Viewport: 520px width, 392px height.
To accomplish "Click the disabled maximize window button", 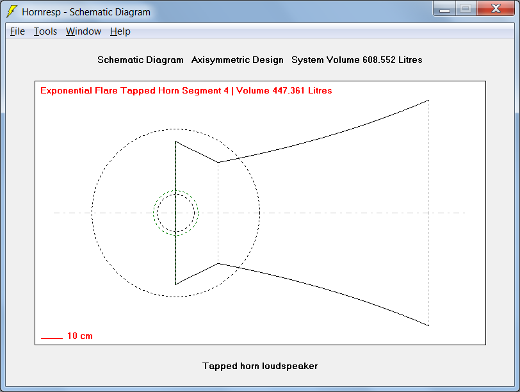I will pyautogui.click(x=466, y=8).
